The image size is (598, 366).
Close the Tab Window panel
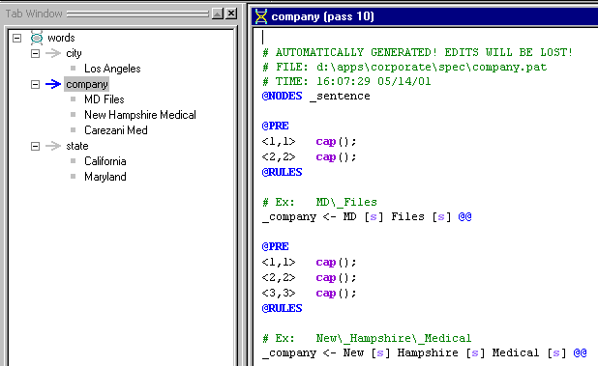231,14
